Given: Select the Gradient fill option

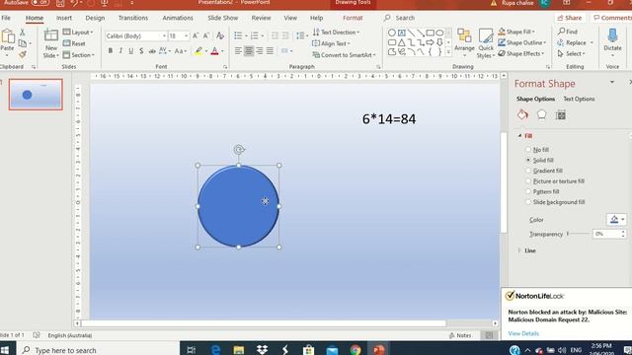Looking at the screenshot, I should pyautogui.click(x=544, y=171).
